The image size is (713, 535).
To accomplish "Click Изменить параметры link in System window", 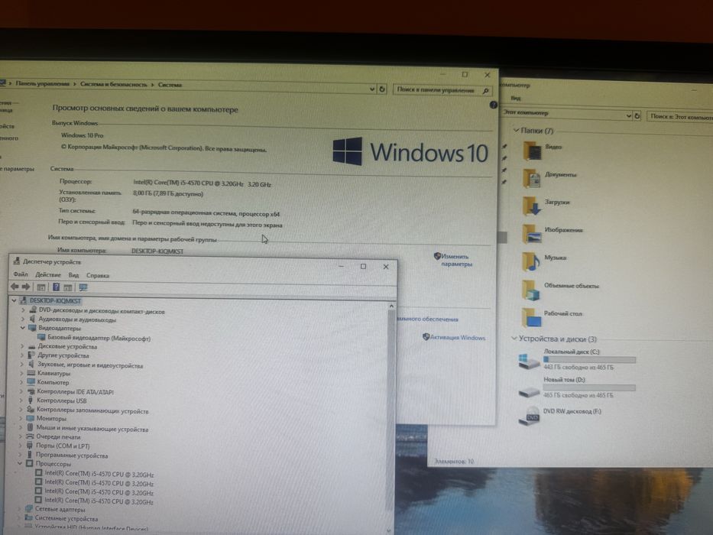I will (x=456, y=260).
